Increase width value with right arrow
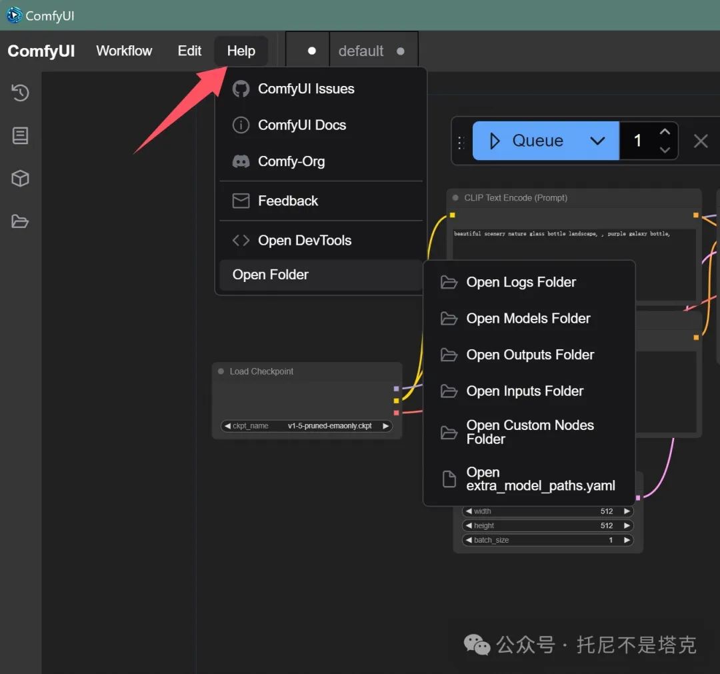The image size is (720, 674). point(627,511)
